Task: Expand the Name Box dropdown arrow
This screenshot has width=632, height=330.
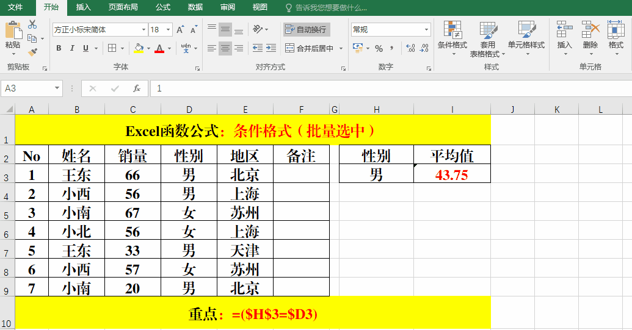Action: coord(57,88)
